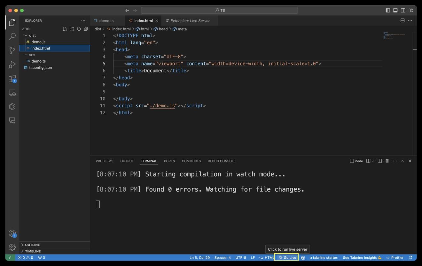The width and height of the screenshot is (422, 266).
Task: Toggle the primary side bar layout button
Action: point(387,11)
